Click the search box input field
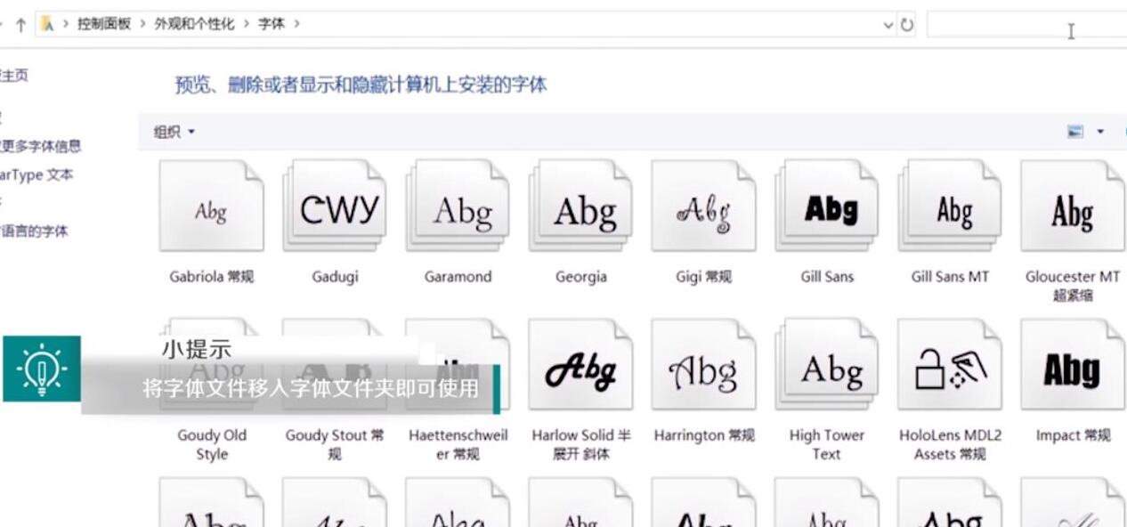 point(1026,25)
